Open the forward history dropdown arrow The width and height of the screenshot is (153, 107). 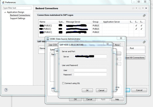tap(143, 8)
